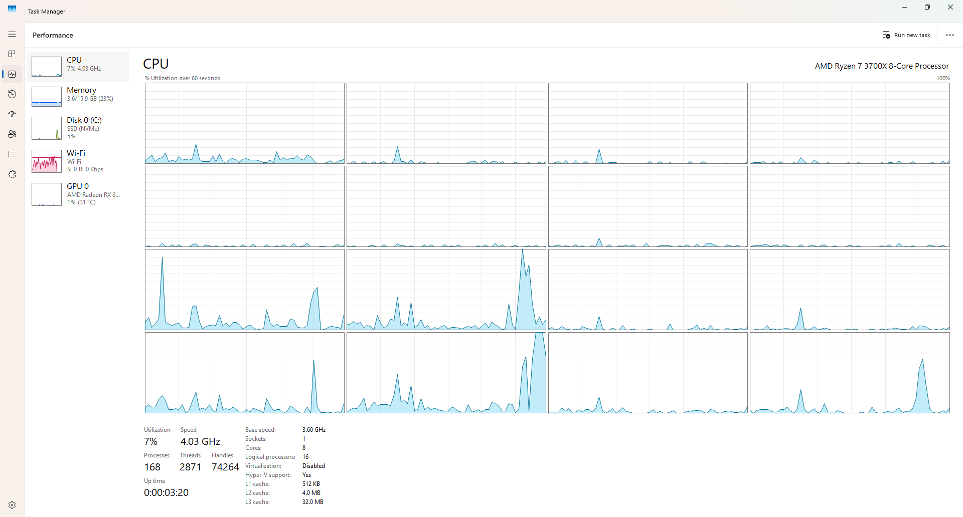Select the Performance page icon

pyautogui.click(x=12, y=74)
